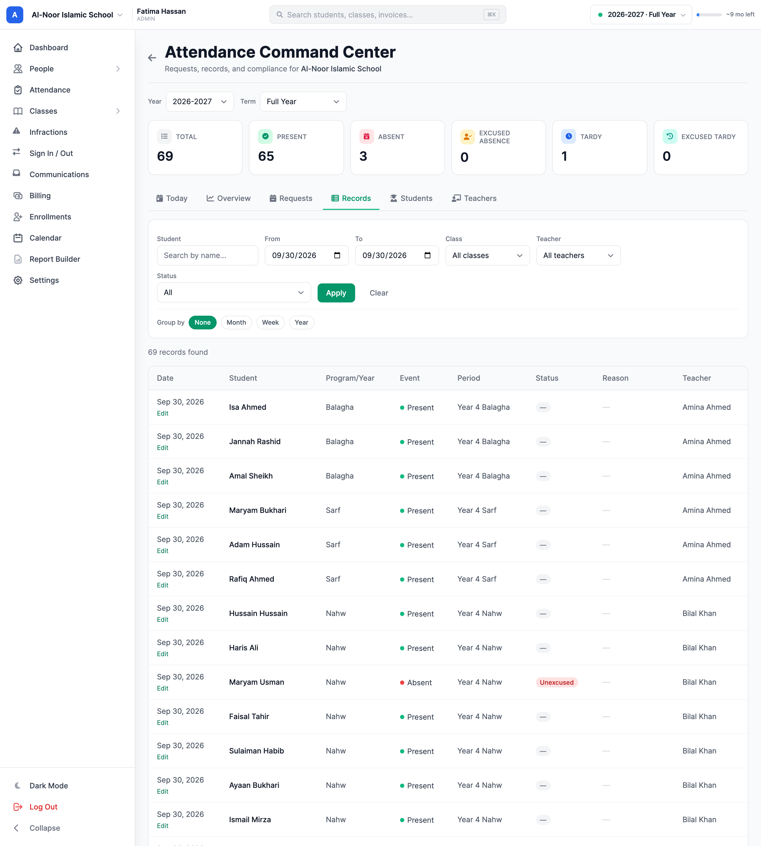Screen dimensions: 761x846
Task: Select Group by Month
Action: (236, 323)
